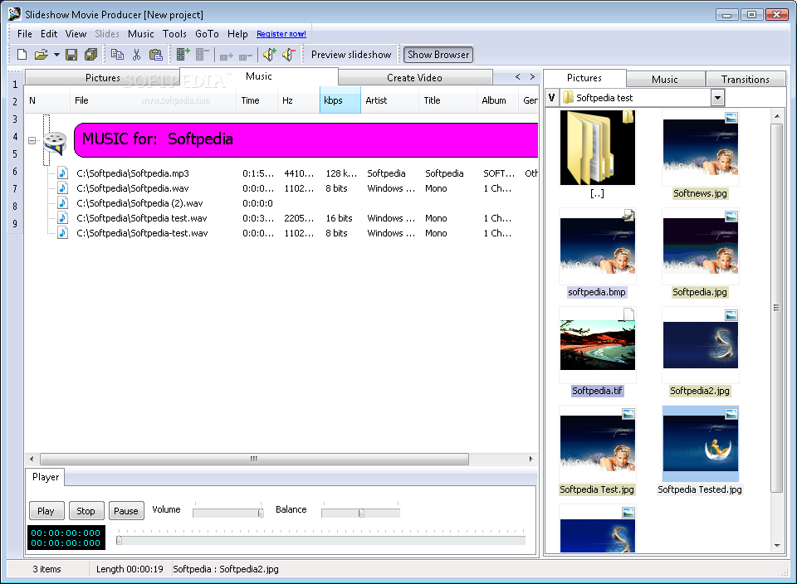Open the File menu
Viewport: 797px width, 584px height.
24,34
